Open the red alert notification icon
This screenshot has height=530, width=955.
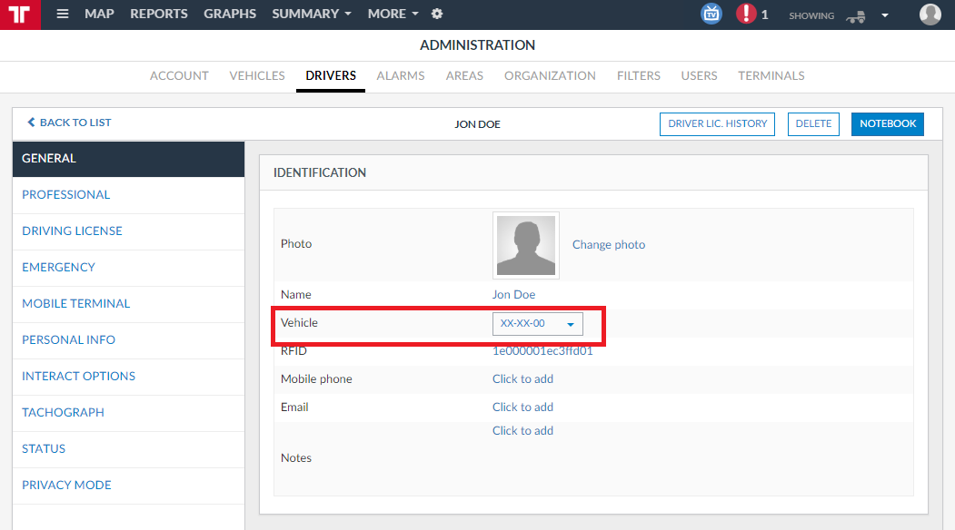745,14
